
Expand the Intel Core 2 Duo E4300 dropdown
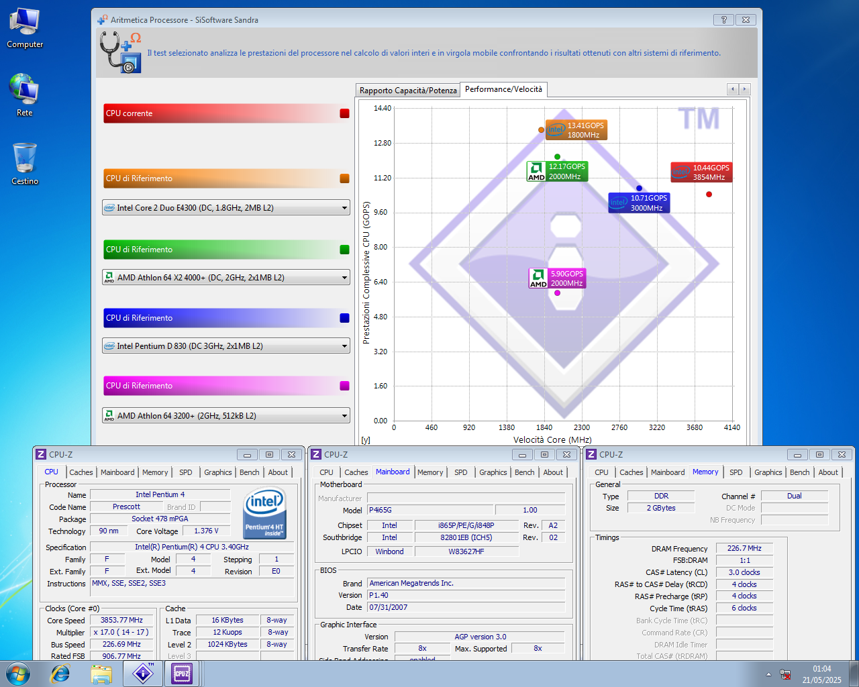[344, 208]
